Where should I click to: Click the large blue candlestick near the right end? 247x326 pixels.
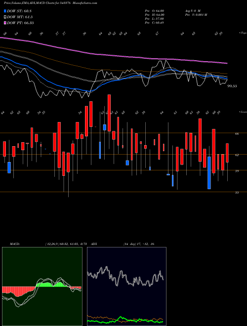click(x=209, y=173)
